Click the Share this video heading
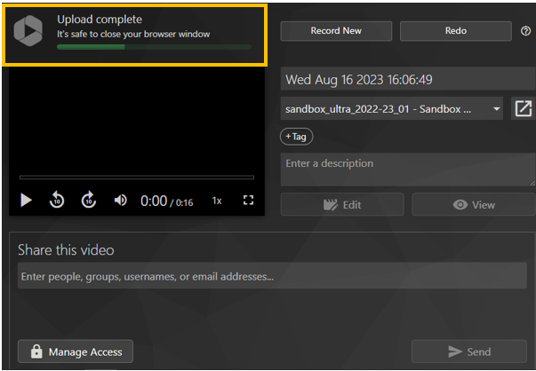This screenshot has width=536, height=371. click(x=66, y=250)
